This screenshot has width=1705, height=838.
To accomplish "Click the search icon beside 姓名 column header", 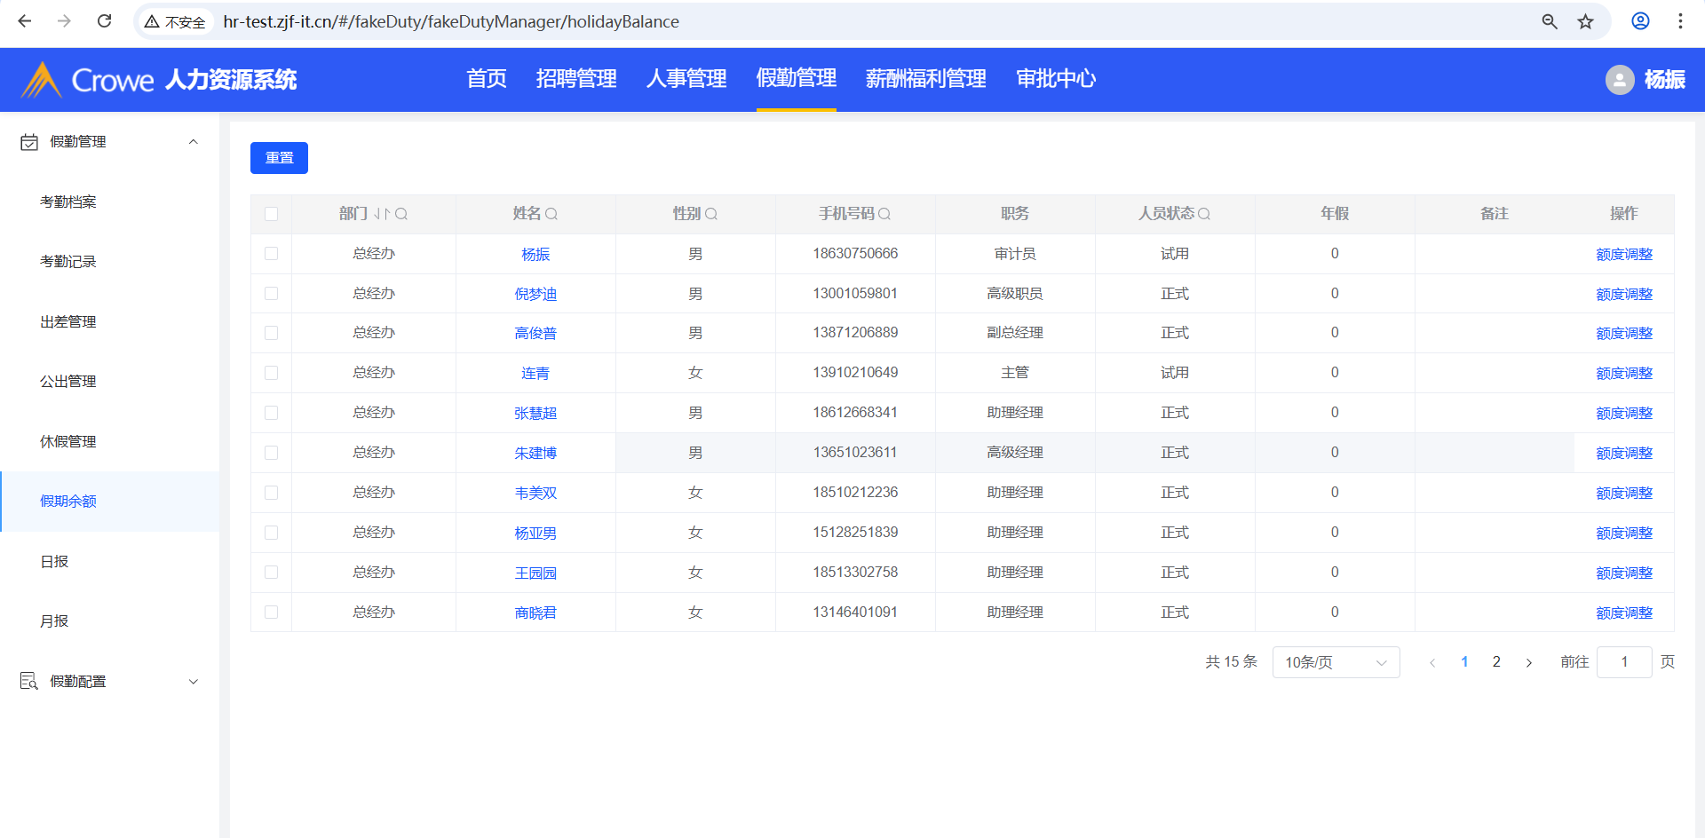I will [551, 214].
